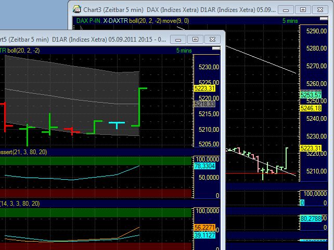334x250 pixels.
Task: Click the 5230,00 axis label in Chart5
Action: (x=209, y=67)
